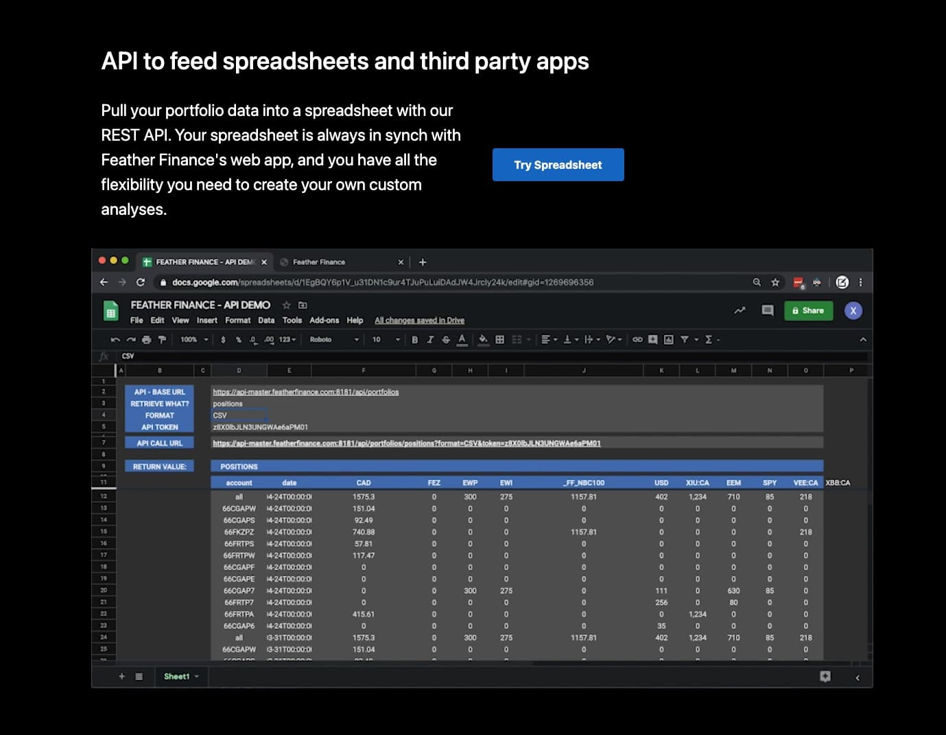Open the Sheet1 tab dropdown arrow
The height and width of the screenshot is (735, 946).
click(197, 677)
